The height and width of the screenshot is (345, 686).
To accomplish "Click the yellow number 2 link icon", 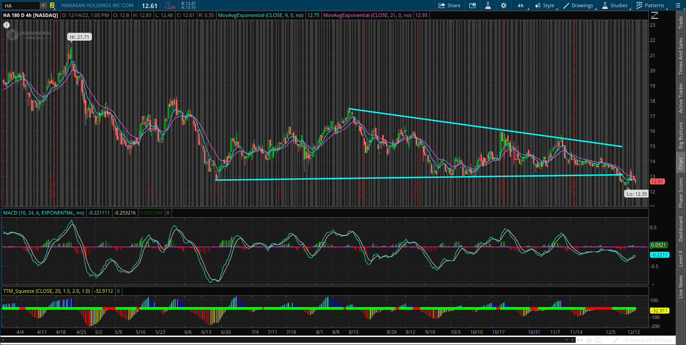I will click(x=52, y=5).
